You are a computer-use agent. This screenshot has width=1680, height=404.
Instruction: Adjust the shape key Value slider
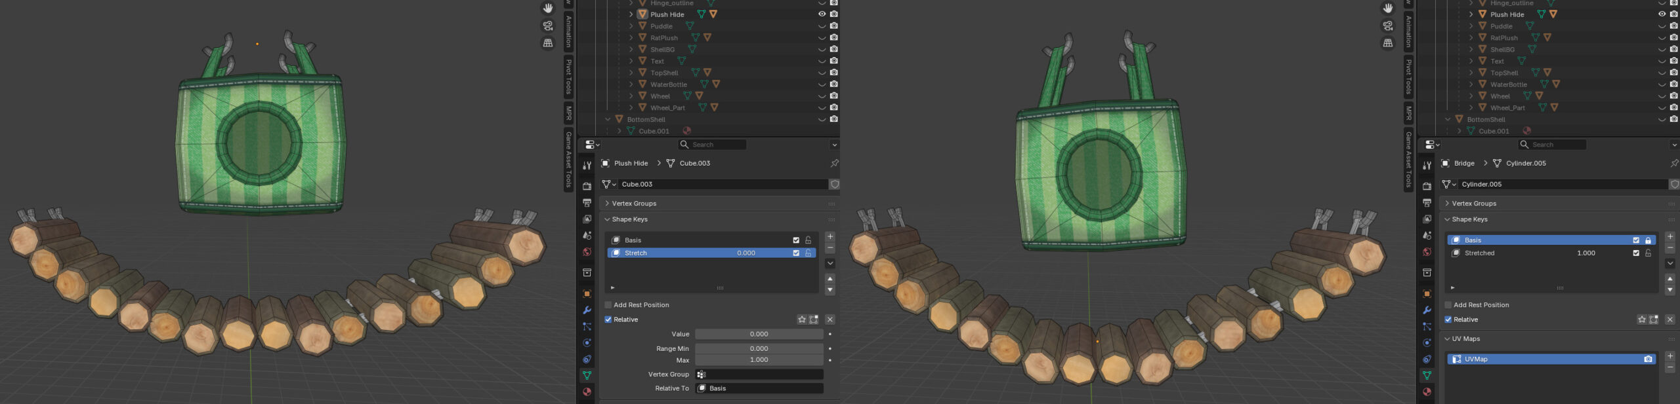pos(759,334)
